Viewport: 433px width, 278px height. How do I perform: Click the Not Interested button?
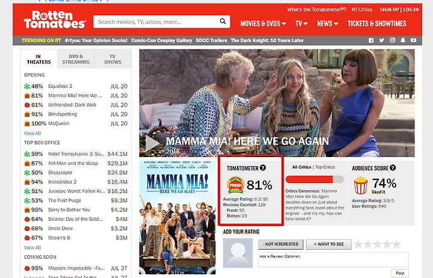coord(281,244)
